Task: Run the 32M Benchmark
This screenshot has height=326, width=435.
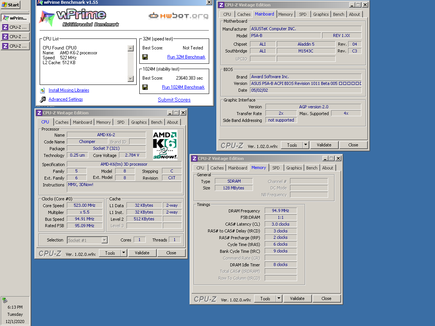Action: click(186, 57)
